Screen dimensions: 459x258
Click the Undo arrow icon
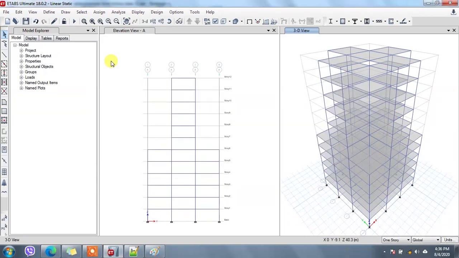pyautogui.click(x=36, y=21)
